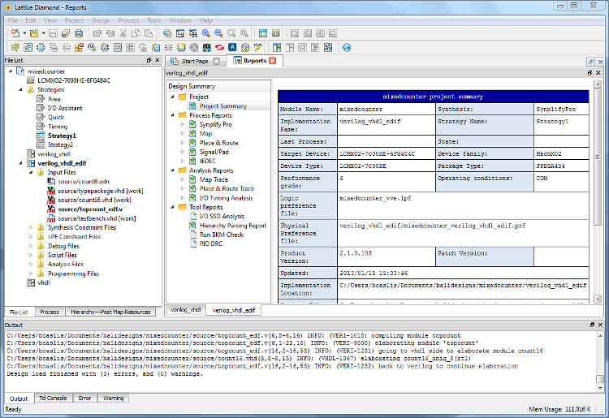Expand the Place & Route Trace node

[183, 188]
